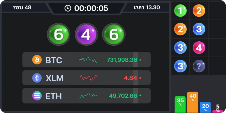Click the coin logo in the XLM row

37,78
